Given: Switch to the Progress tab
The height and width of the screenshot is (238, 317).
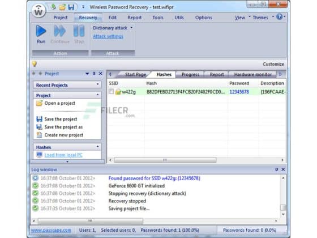Looking at the screenshot, I should click(190, 74).
